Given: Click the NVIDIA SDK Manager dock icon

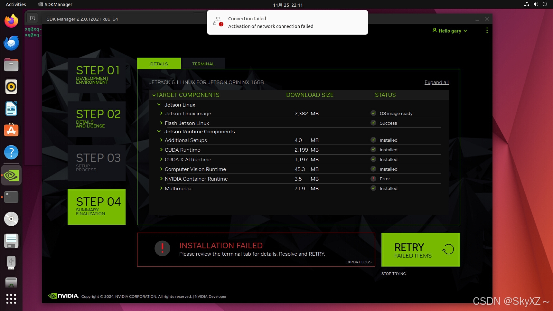Looking at the screenshot, I should 11,175.
